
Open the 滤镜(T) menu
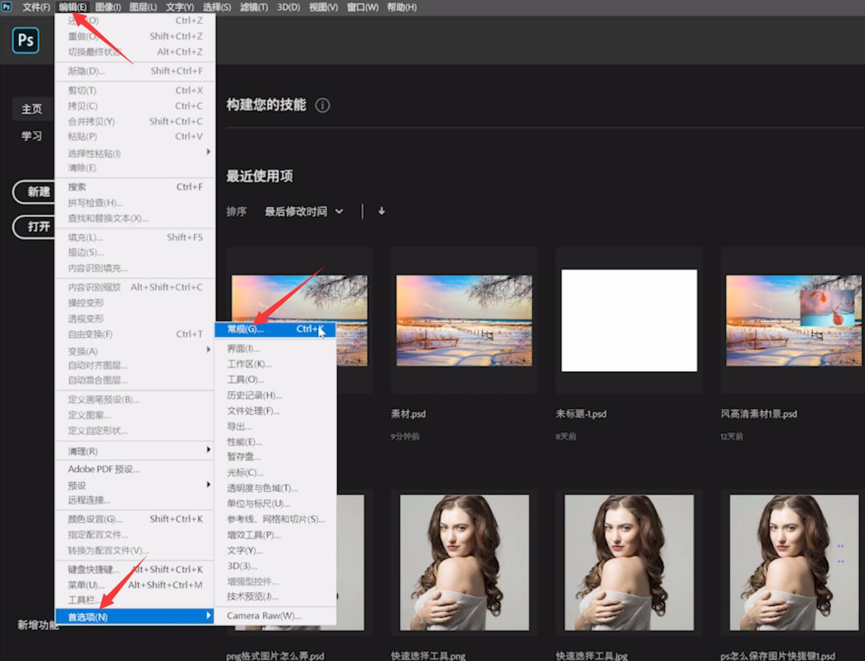point(254,7)
